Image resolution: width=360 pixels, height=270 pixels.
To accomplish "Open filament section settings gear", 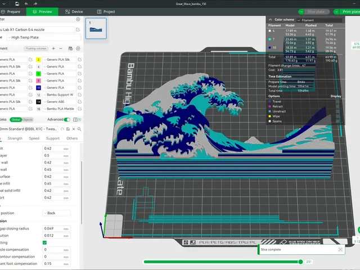I will (x=78, y=48).
